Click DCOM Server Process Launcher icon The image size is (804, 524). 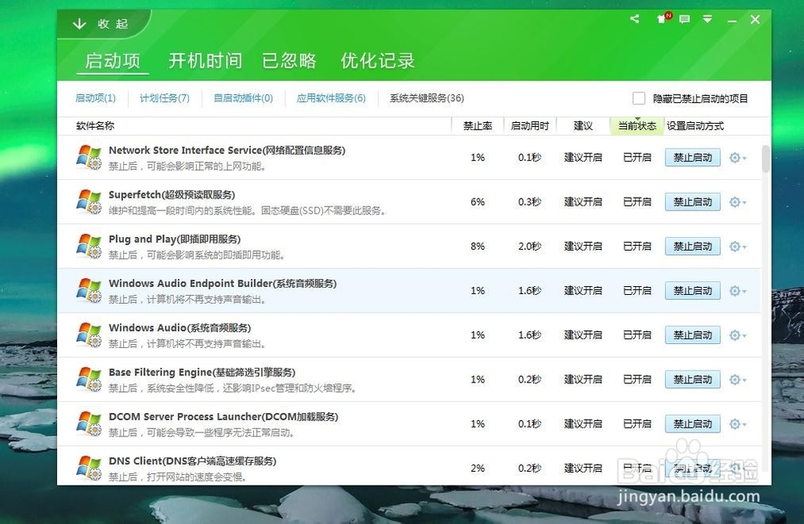(x=89, y=424)
